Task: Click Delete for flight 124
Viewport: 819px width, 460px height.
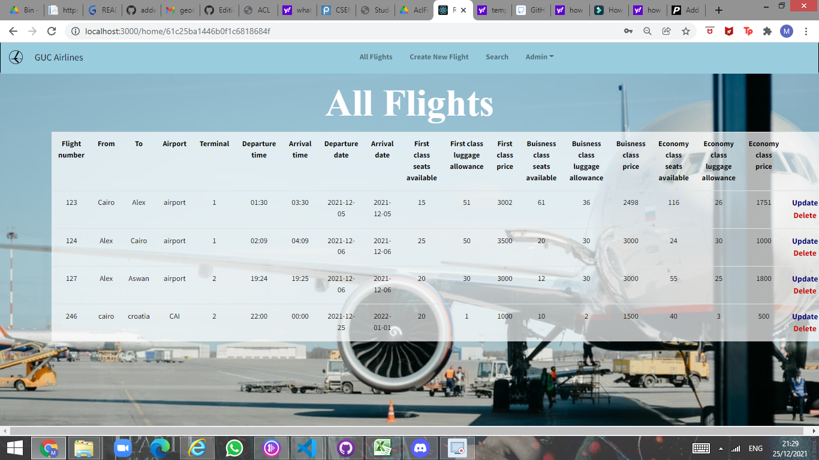Action: (x=805, y=253)
